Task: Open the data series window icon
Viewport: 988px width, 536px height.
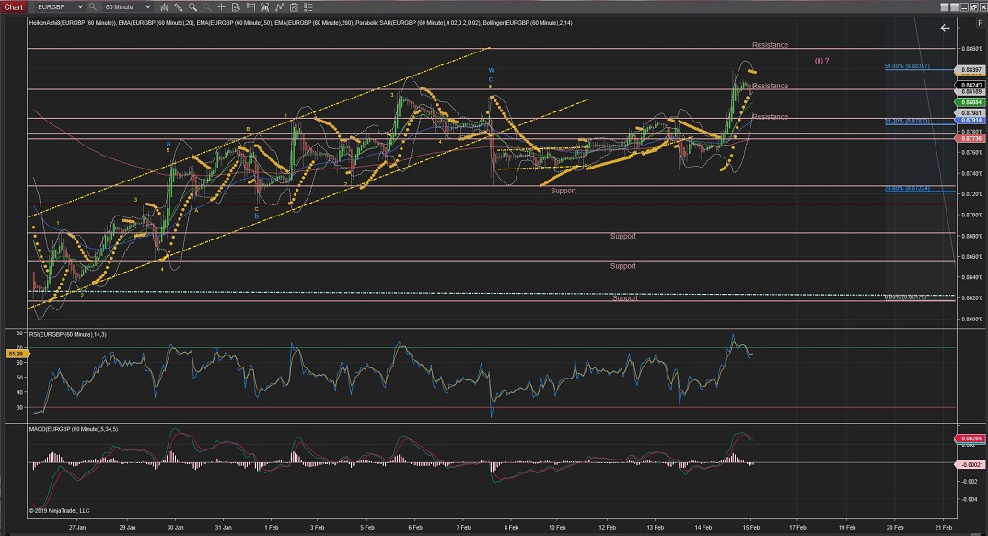Action: (294, 6)
